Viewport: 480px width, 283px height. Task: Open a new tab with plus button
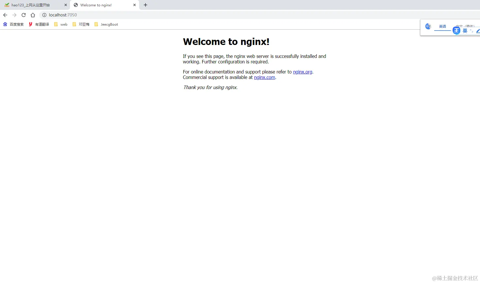click(x=145, y=5)
